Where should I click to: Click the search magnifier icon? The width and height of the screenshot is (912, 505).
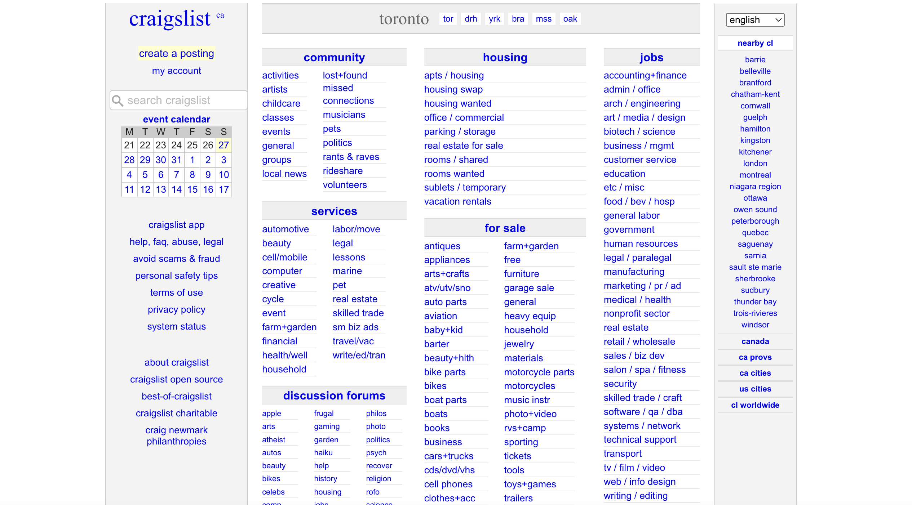(118, 100)
